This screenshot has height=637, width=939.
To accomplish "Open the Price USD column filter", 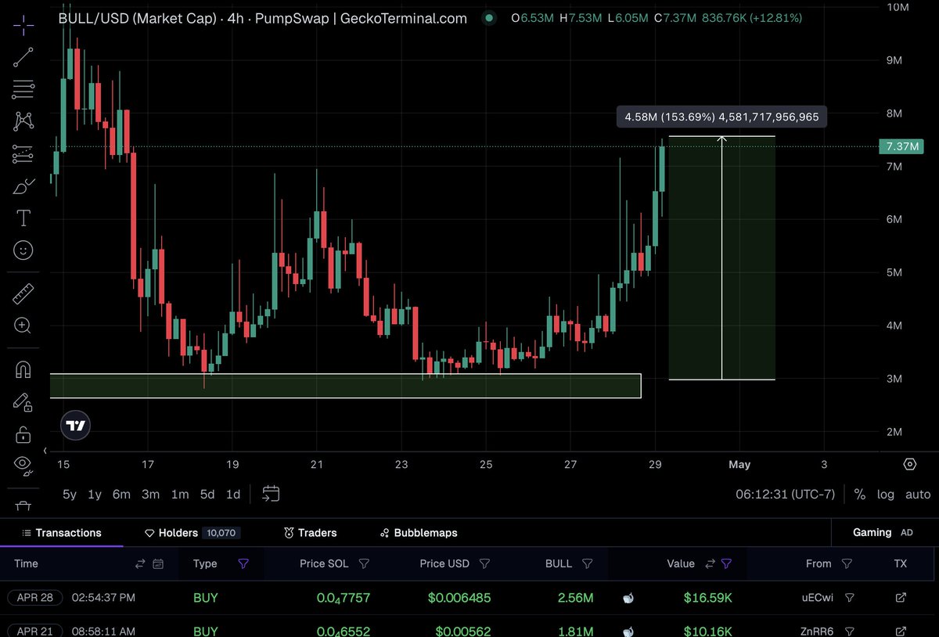I will [x=484, y=563].
